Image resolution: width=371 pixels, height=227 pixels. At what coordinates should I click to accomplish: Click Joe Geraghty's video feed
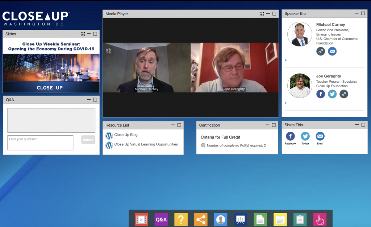(234, 67)
